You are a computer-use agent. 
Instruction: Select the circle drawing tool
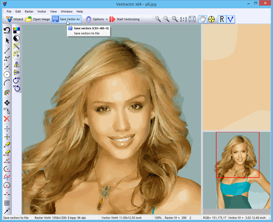(7, 75)
